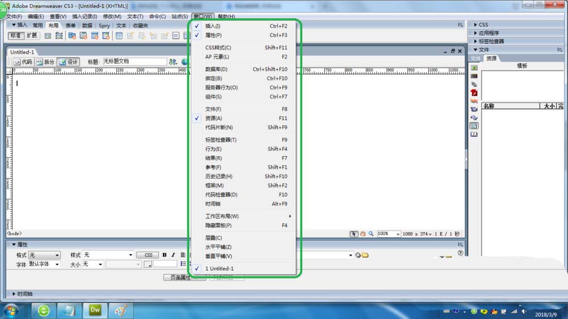
Task: Toggle Italic formatting in Properties
Action: click(173, 255)
